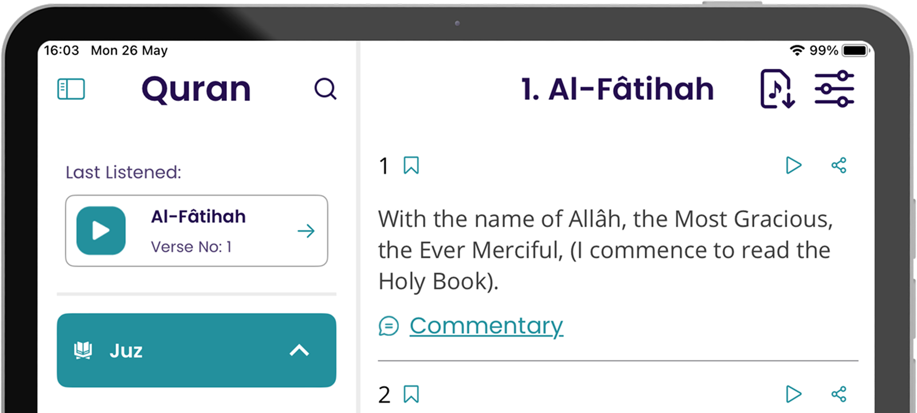Go to last listened verse arrow
This screenshot has height=413, width=917.
tap(306, 231)
